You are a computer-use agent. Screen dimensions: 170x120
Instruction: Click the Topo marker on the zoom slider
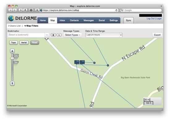coord(16,62)
